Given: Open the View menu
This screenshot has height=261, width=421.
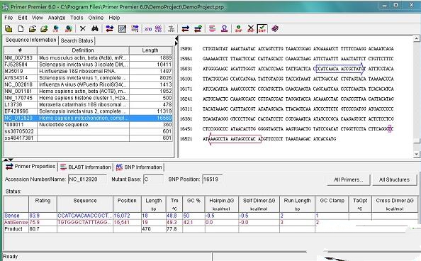Looking at the screenshot, I should coord(38,18).
